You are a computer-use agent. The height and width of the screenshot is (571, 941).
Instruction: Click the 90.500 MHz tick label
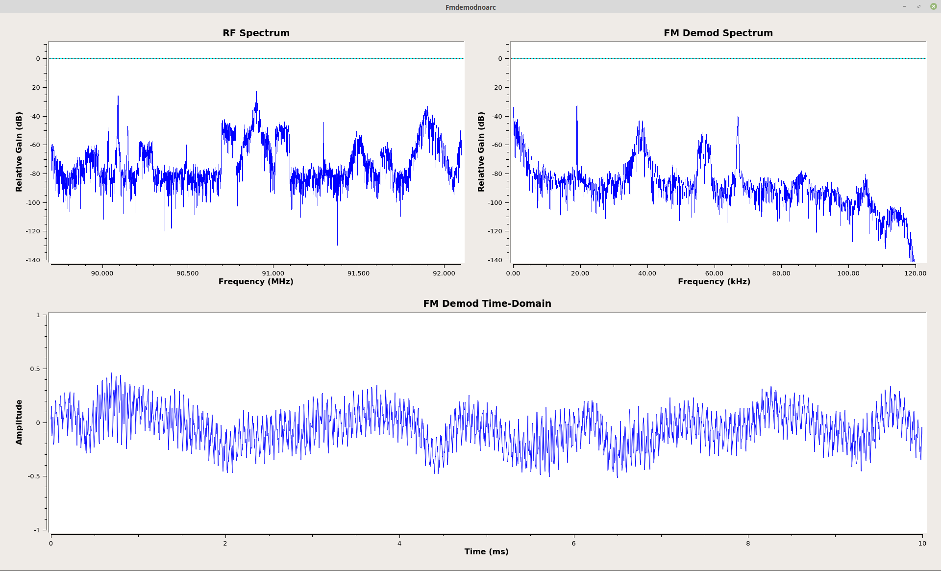(187, 273)
